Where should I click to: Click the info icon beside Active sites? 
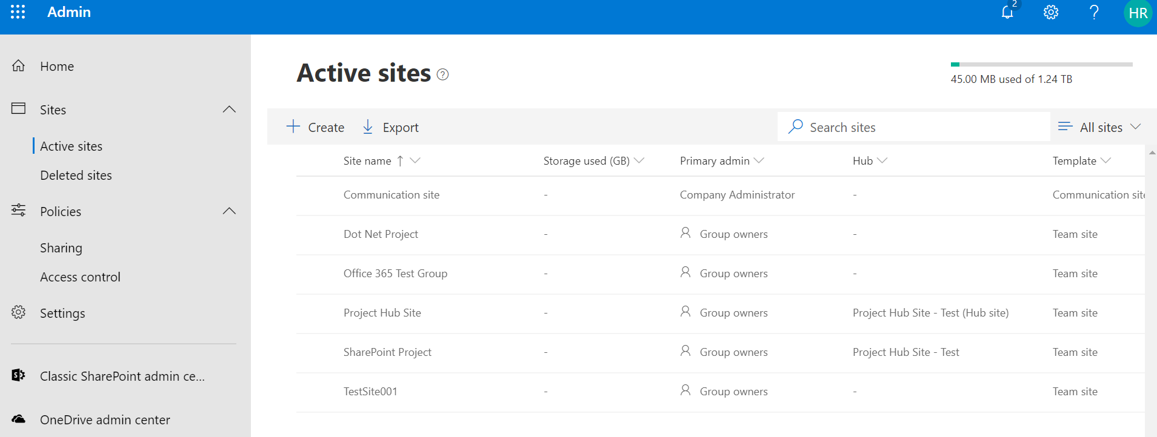443,74
